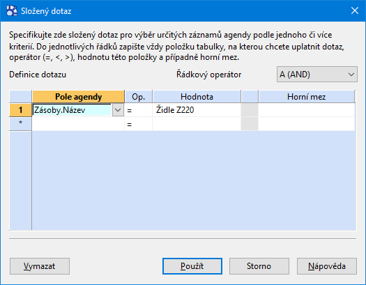Click the Hodnota column header

pyautogui.click(x=197, y=97)
